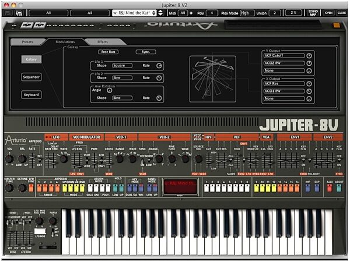Open the X Output VCO1 PW destination dropdown

[284, 91]
